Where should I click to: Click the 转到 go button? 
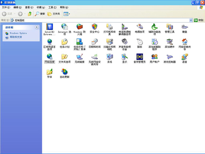coord(199,20)
